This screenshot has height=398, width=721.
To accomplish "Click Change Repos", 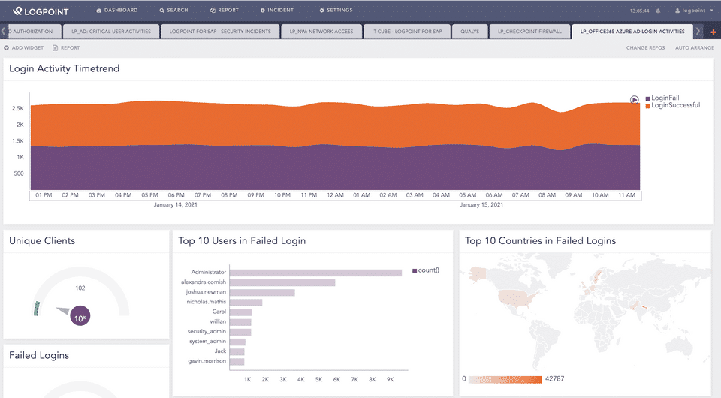I will [x=645, y=48].
